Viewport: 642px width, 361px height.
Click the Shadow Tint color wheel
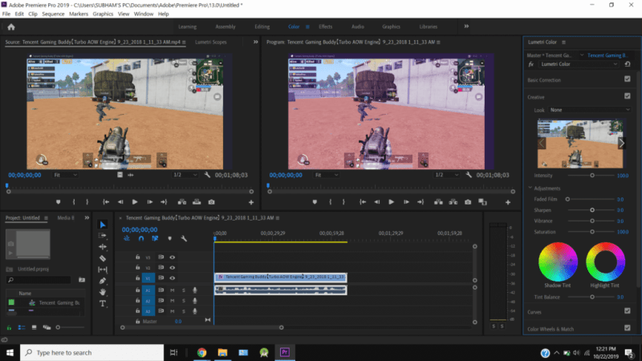(x=558, y=262)
